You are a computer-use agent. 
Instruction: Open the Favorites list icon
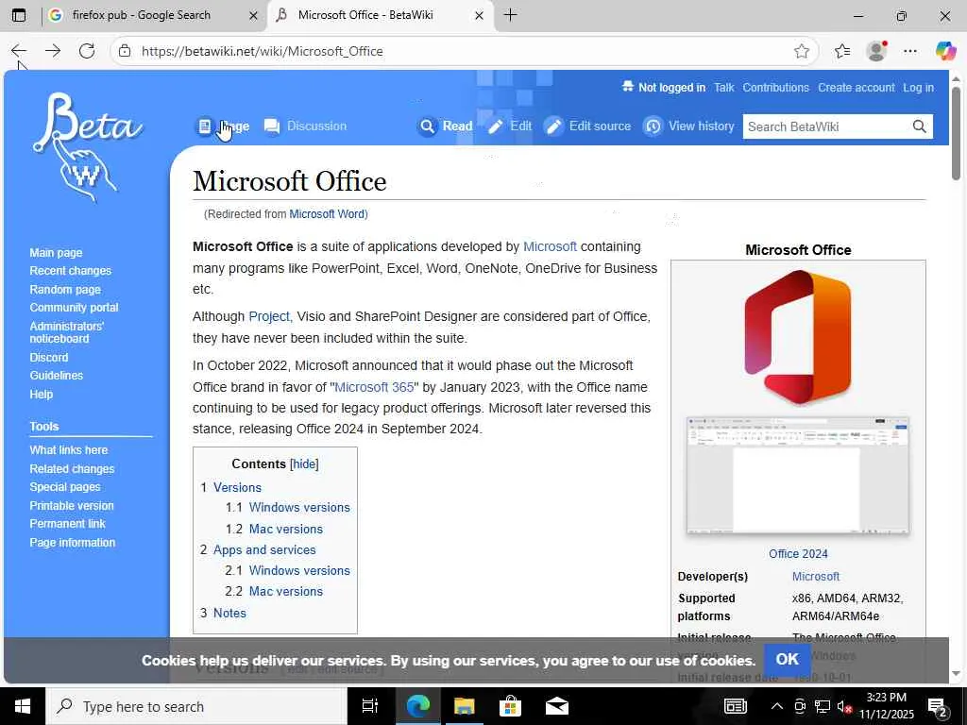point(842,51)
